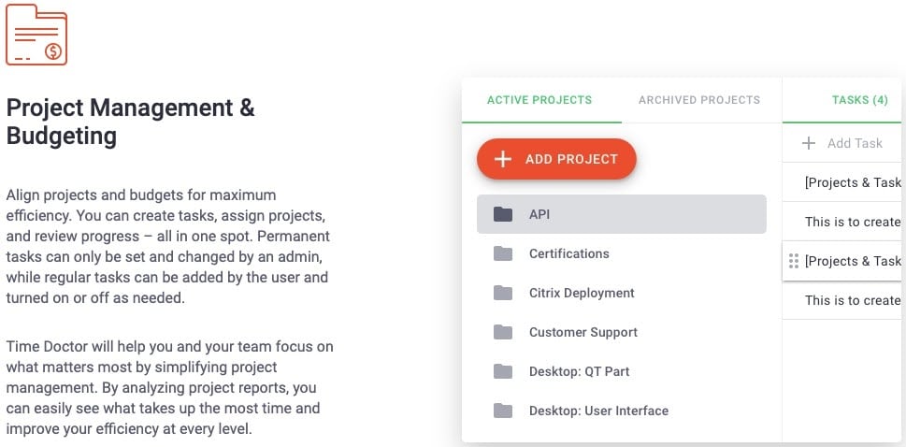The image size is (906, 447).
Task: Click the Citrix Deployment folder icon
Action: pyautogui.click(x=504, y=293)
